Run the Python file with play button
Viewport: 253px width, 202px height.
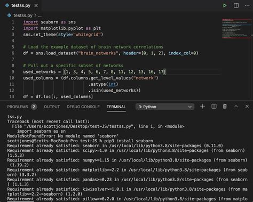[x=225, y=5]
